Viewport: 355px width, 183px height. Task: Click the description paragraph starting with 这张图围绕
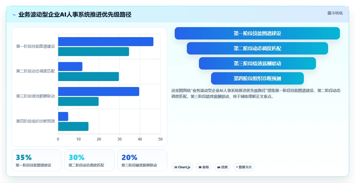[x=256, y=93]
